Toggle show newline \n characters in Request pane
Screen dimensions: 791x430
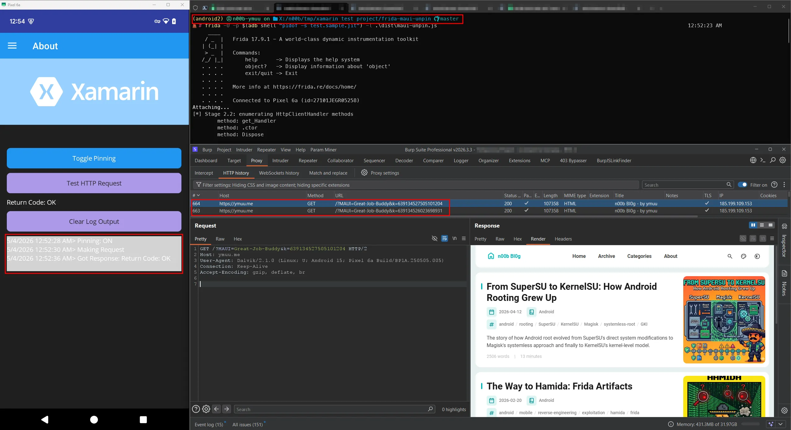pyautogui.click(x=454, y=238)
